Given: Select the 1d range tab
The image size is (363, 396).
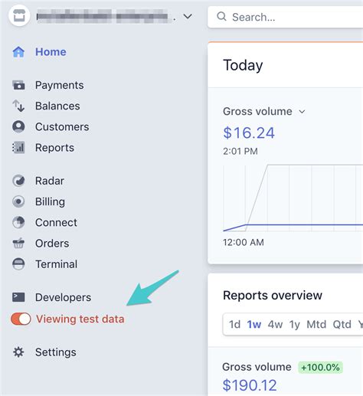Looking at the screenshot, I should (x=234, y=325).
